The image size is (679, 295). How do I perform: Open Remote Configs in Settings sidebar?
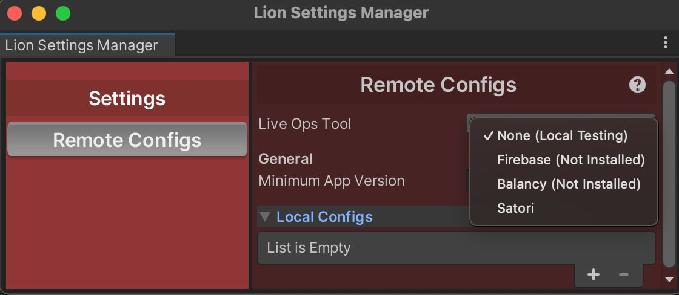pyautogui.click(x=127, y=140)
